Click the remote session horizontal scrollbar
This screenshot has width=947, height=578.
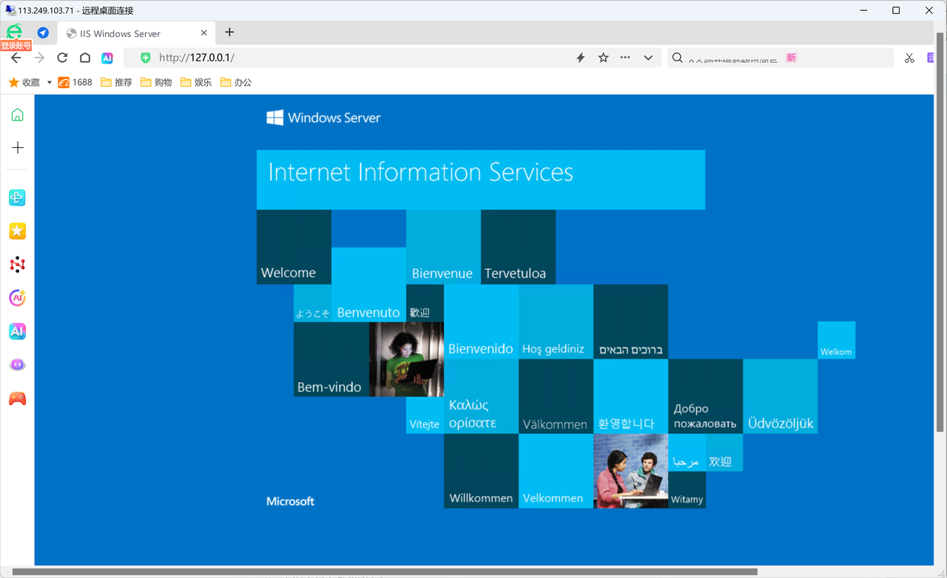pos(385,571)
